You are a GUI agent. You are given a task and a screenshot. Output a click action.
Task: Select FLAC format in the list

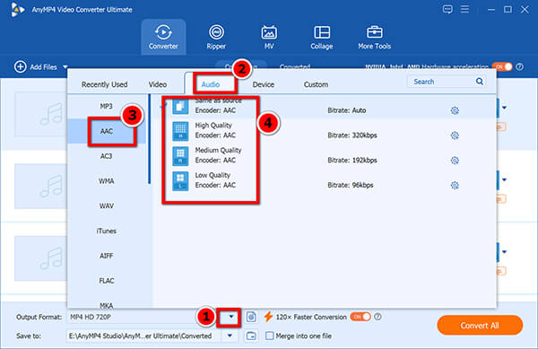107,281
